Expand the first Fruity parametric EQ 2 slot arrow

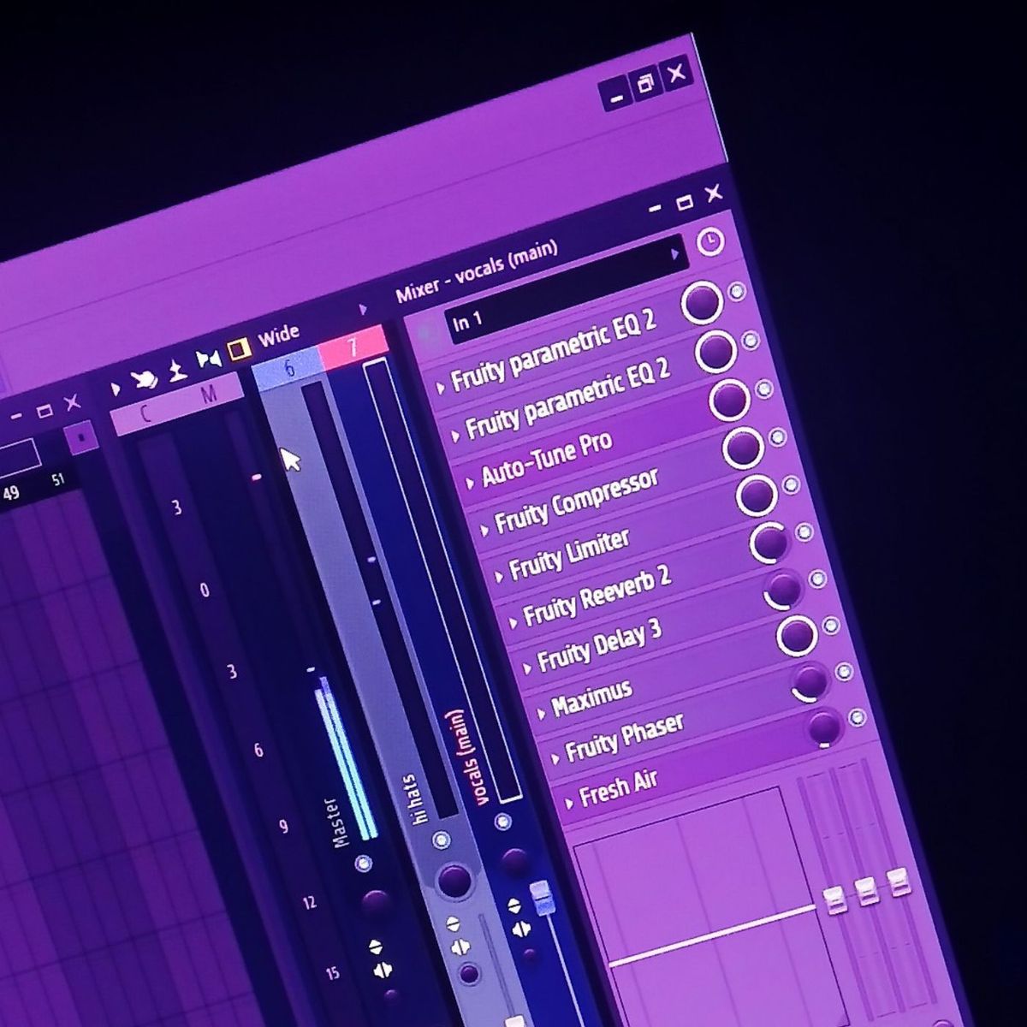point(441,387)
